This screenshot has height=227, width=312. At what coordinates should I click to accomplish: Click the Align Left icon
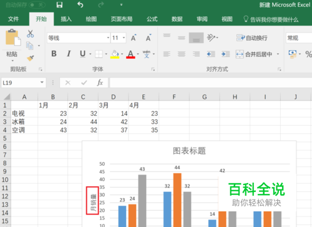167,54
